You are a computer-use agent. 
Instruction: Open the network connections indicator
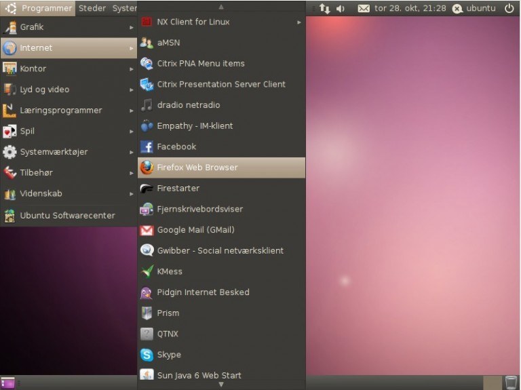(x=325, y=8)
